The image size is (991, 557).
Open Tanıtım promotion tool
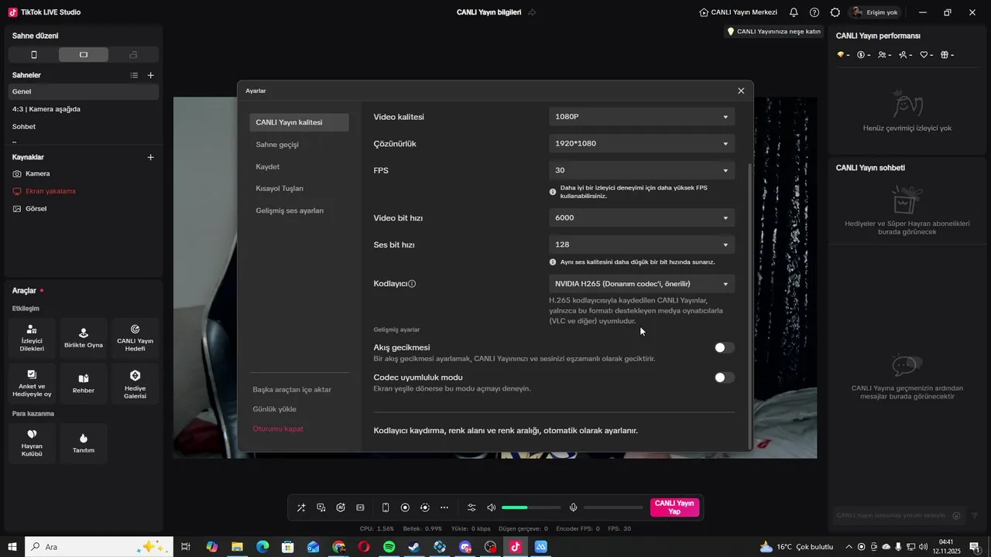point(84,443)
